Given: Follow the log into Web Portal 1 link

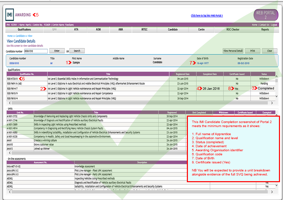Looking at the screenshot, I should pyautogui.click(x=207, y=15).
